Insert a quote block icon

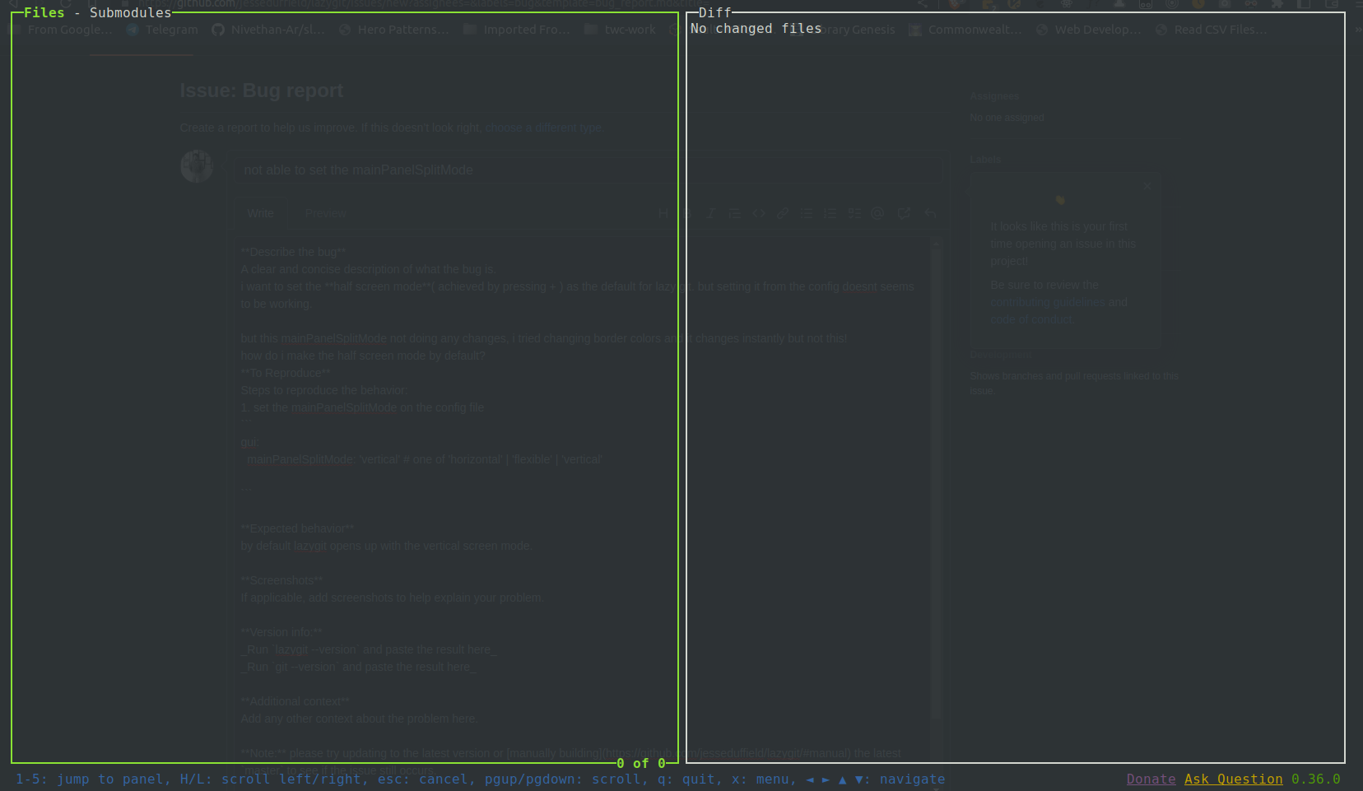click(x=735, y=213)
